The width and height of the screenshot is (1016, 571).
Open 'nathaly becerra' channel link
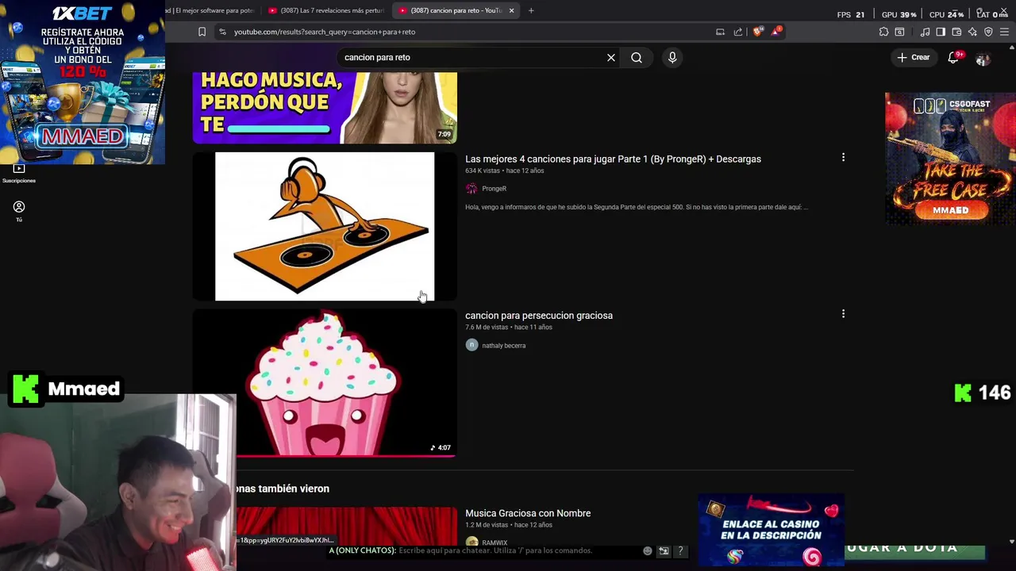pyautogui.click(x=503, y=346)
